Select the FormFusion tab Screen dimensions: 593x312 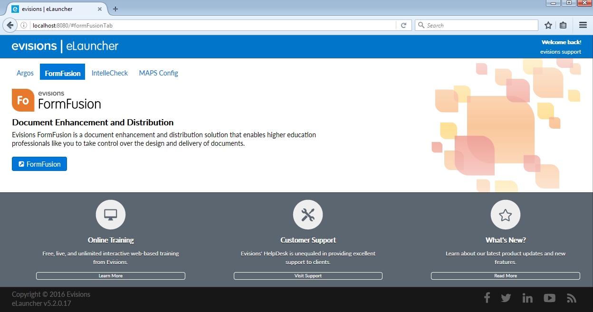click(x=63, y=73)
